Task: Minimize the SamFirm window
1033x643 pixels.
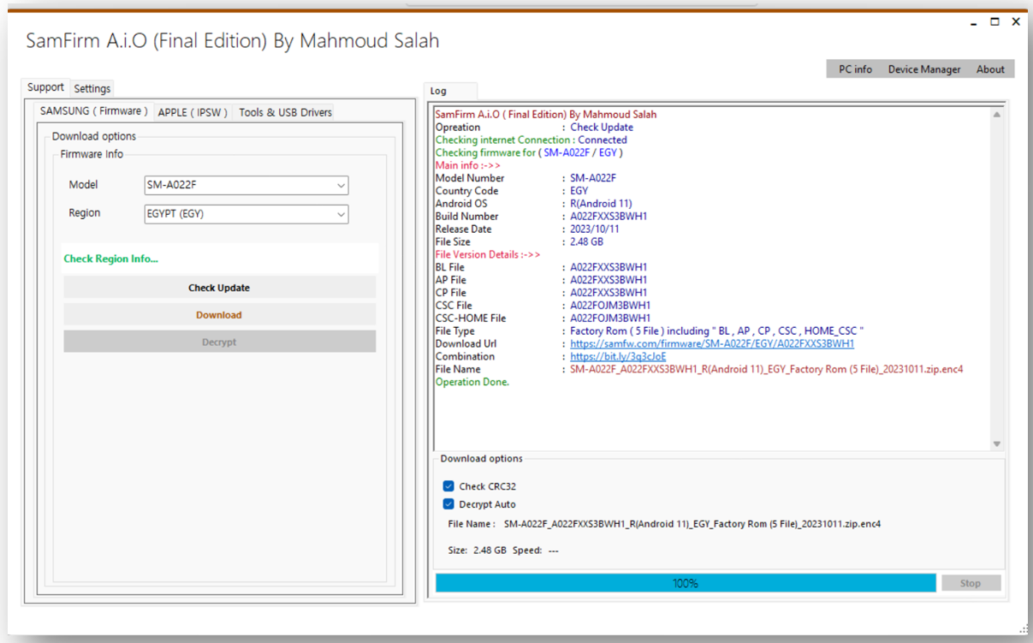Action: (x=974, y=22)
